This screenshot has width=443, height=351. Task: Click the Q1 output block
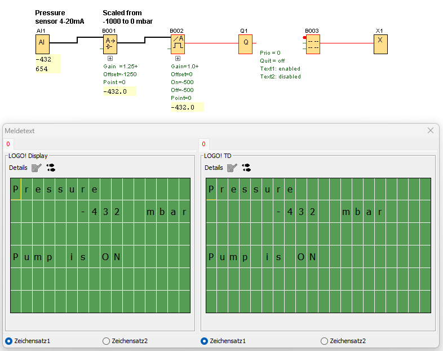[x=245, y=44]
